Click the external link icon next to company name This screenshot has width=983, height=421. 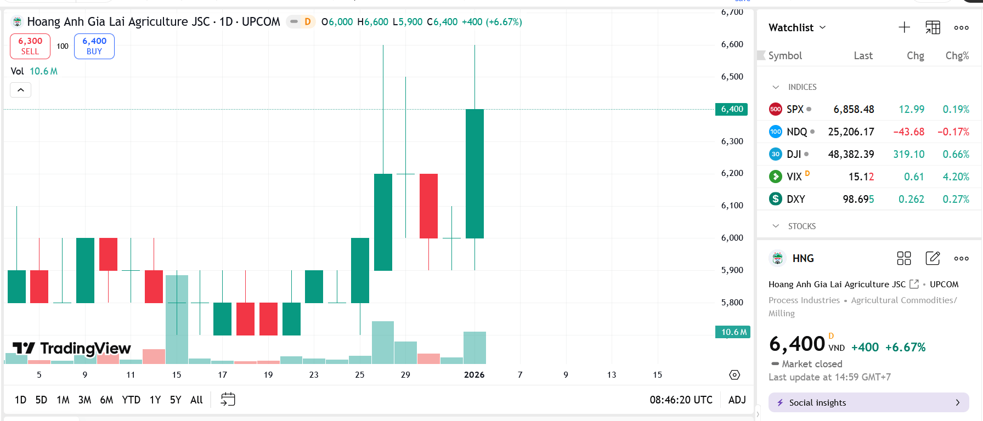pyautogui.click(x=914, y=284)
